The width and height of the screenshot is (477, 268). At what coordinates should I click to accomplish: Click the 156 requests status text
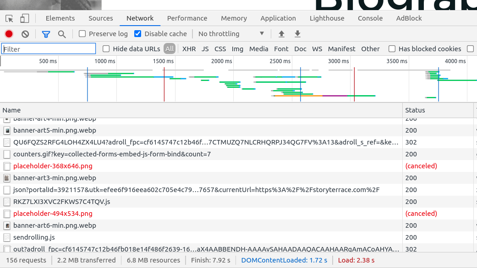[26, 260]
